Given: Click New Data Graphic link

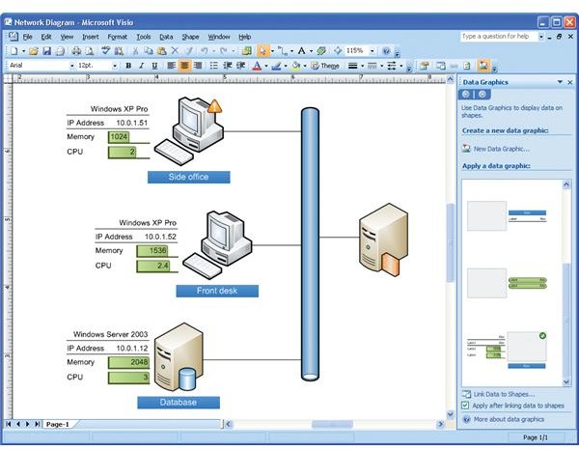Looking at the screenshot, I should coord(501,149).
